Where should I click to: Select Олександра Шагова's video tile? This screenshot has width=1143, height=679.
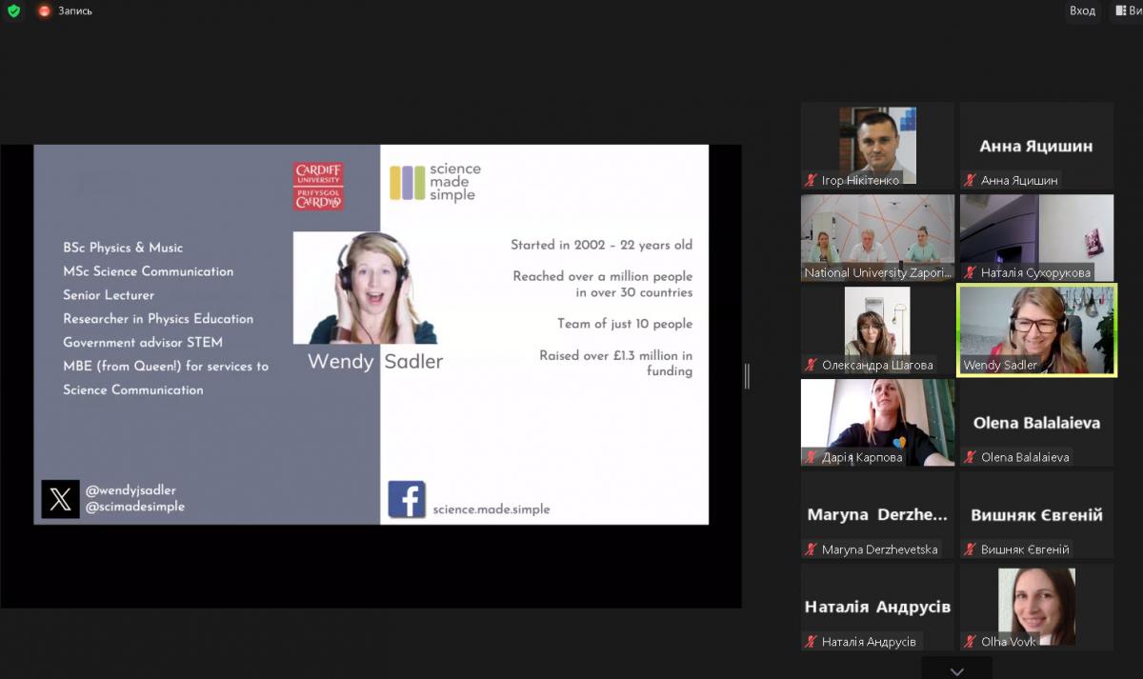877,330
